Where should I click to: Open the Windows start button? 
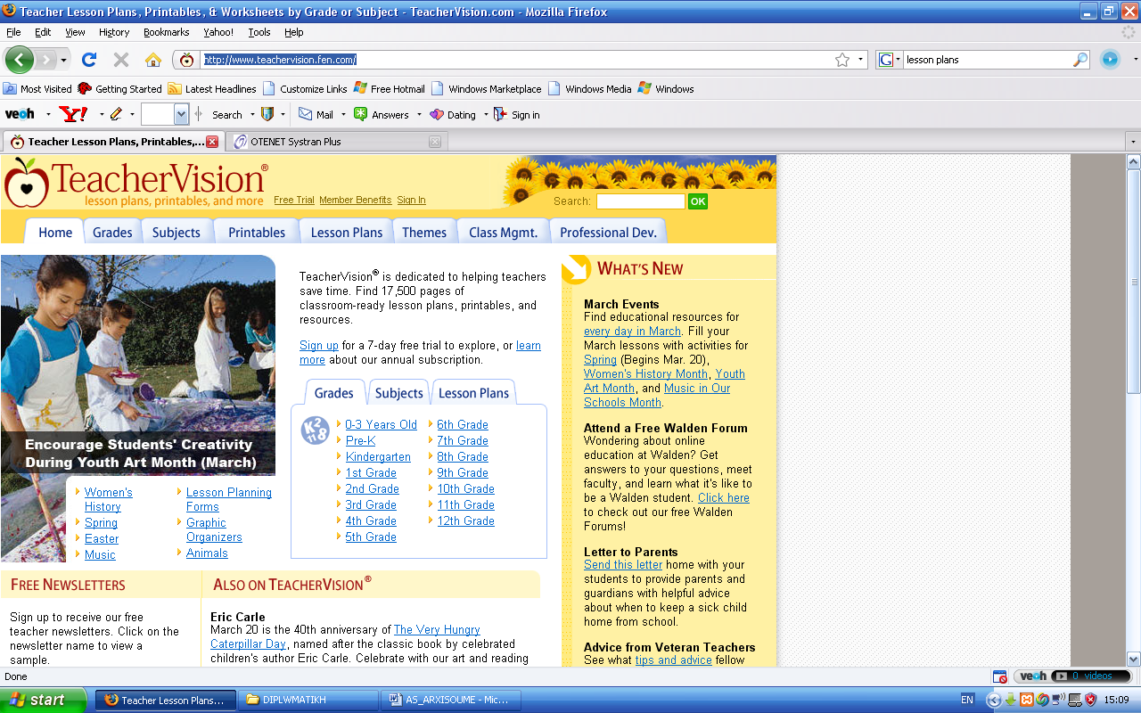44,700
